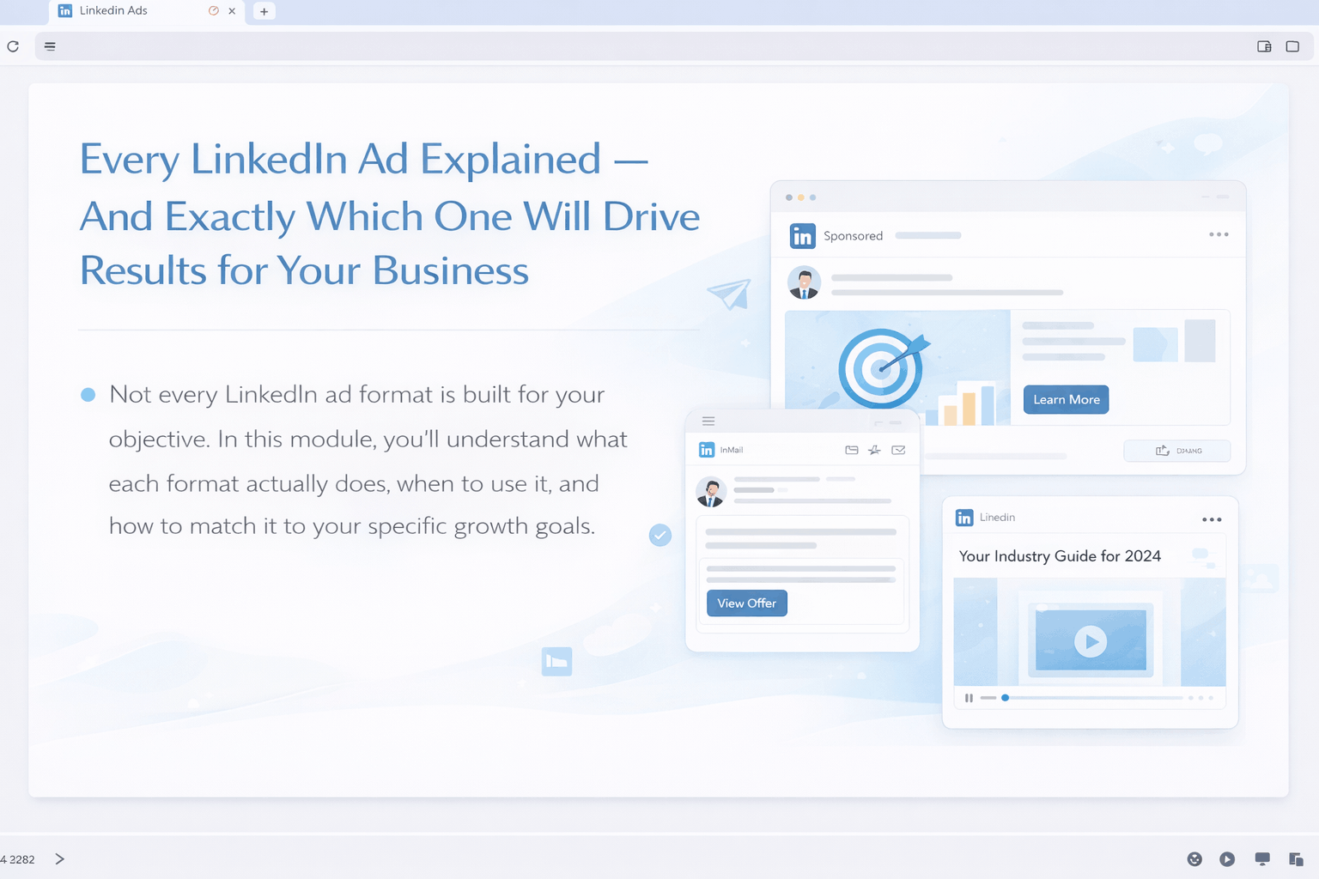Expand the InMail card hamburger menu
Image resolution: width=1319 pixels, height=879 pixels.
[x=708, y=421]
